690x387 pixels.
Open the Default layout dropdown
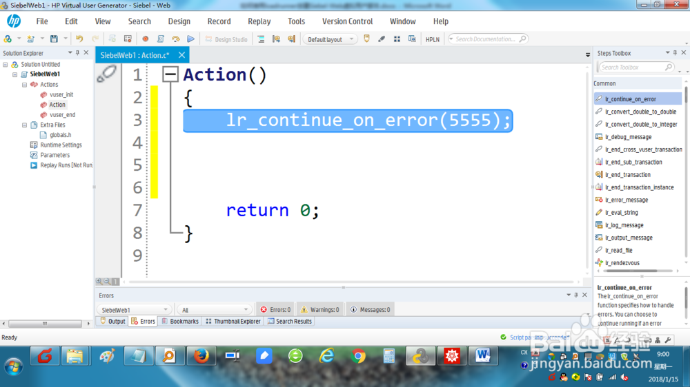click(x=330, y=39)
